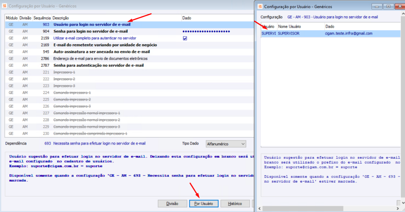405x212 pixels.
Task: Click the Sequência column header
Action: coord(42,18)
